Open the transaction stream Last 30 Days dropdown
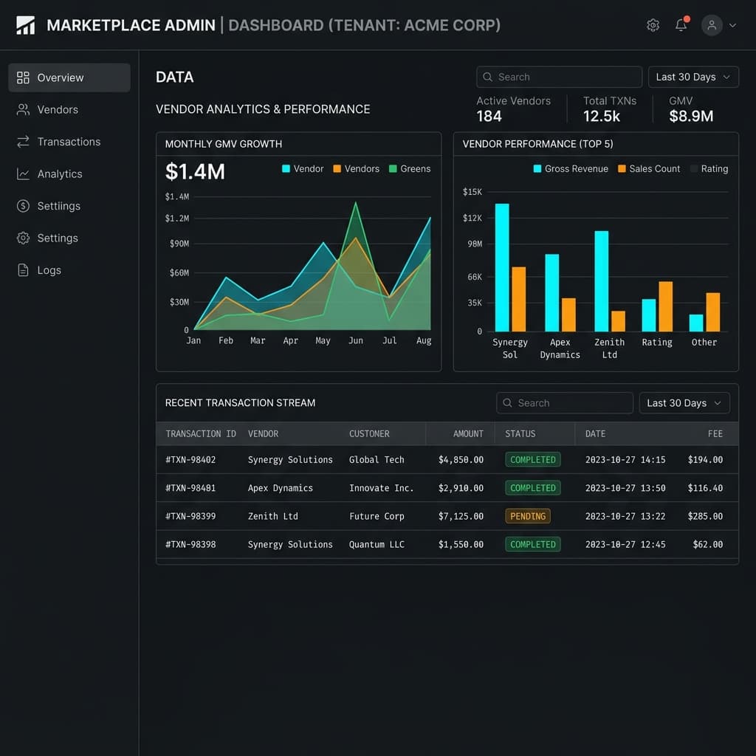 [684, 403]
